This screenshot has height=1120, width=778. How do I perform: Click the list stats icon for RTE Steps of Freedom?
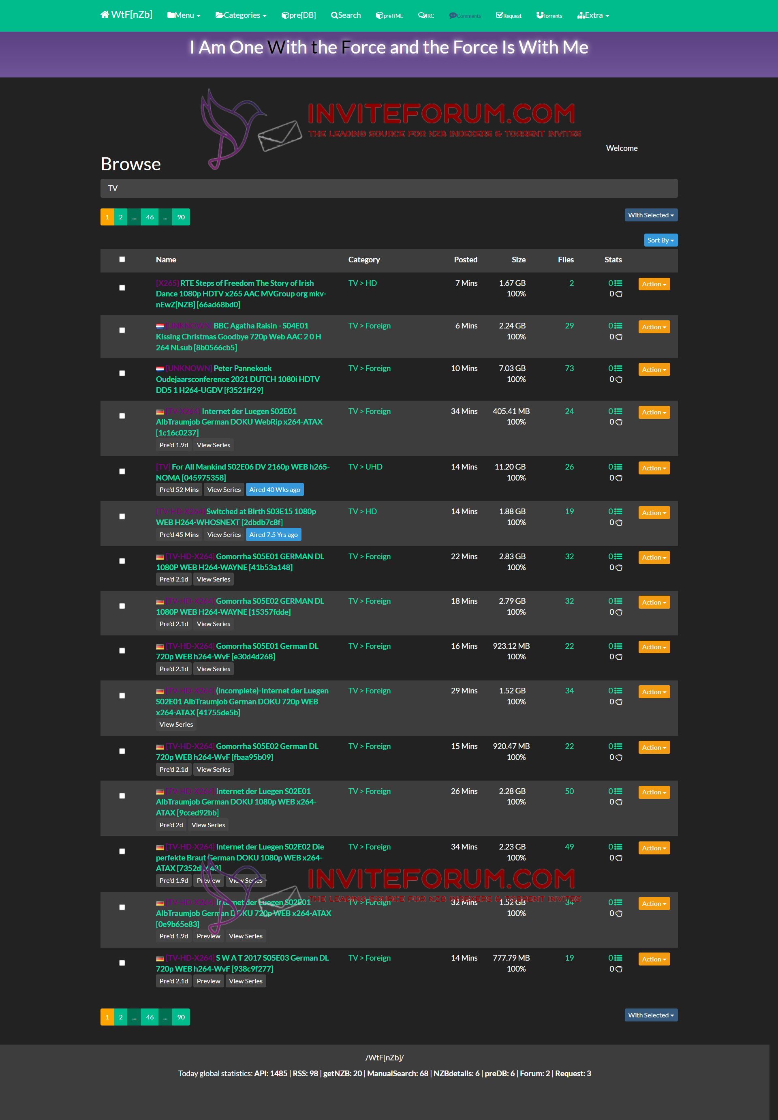[619, 283]
